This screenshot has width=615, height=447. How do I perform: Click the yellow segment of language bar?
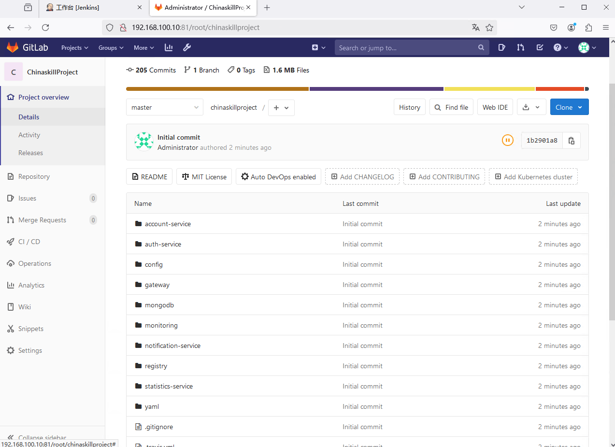[x=489, y=89]
